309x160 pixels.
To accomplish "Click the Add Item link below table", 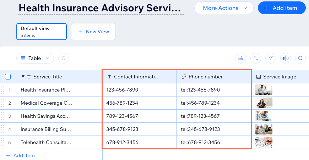I will 21,155.
